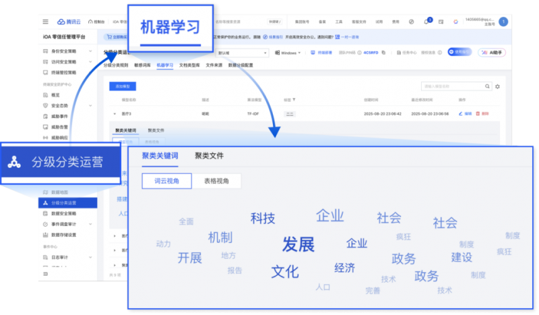539x315 pixels.
Task: Open the hamburger menu beside Tencent Cloud logo
Action: (45, 22)
